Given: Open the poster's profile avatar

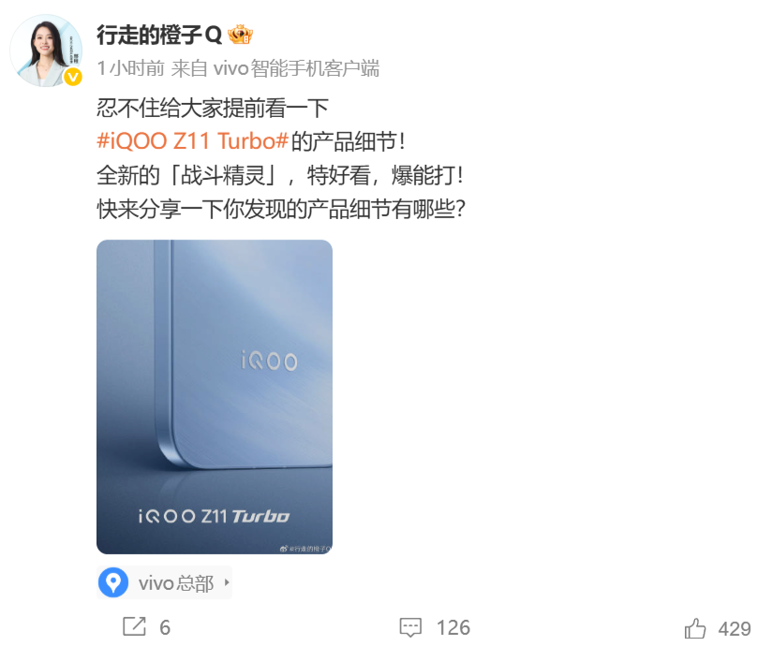Looking at the screenshot, I should [x=46, y=51].
